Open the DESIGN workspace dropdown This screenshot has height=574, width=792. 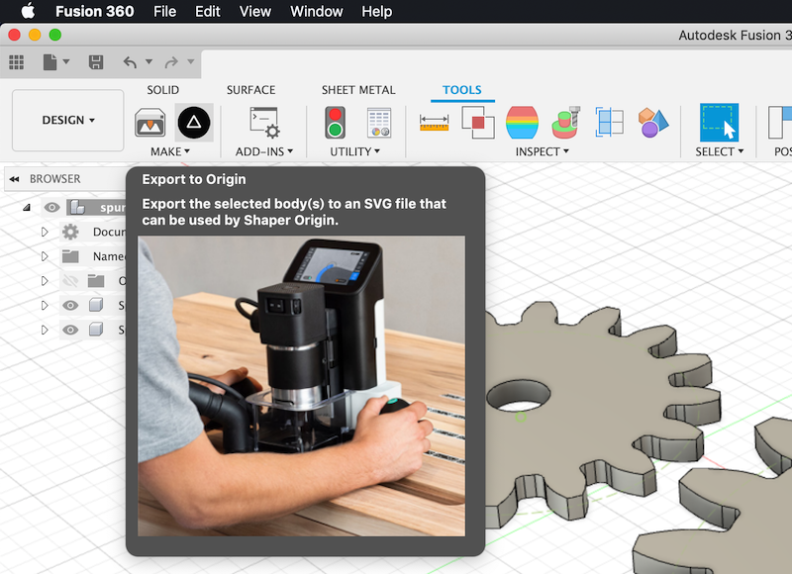67,120
